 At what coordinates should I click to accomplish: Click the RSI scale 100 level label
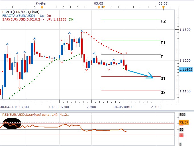pyautogui.click(x=182, y=114)
